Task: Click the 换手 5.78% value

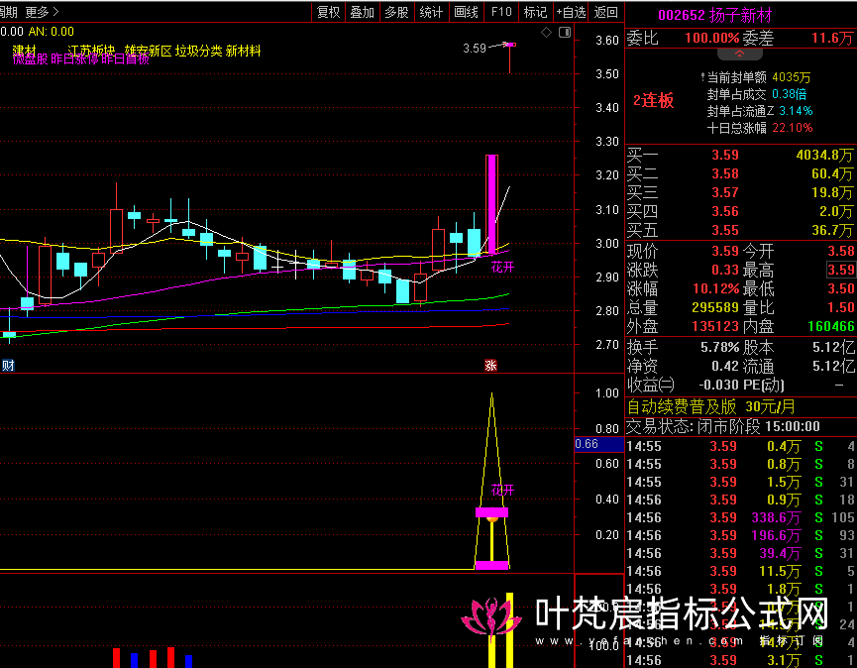Action: point(719,347)
